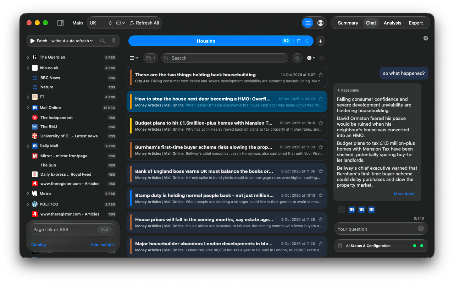Screen dimensions: 454x284
Task: Open the Export tab
Action: 416,23
